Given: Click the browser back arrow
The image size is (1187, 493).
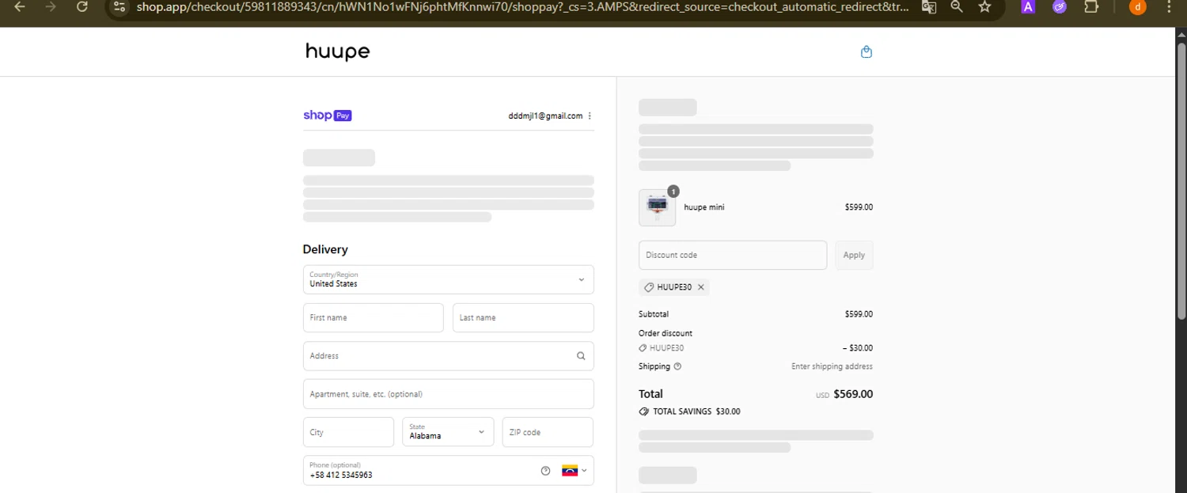Looking at the screenshot, I should 21,7.
